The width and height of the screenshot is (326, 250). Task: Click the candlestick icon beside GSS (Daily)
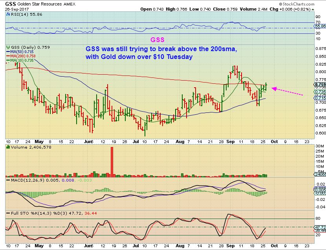(8, 47)
